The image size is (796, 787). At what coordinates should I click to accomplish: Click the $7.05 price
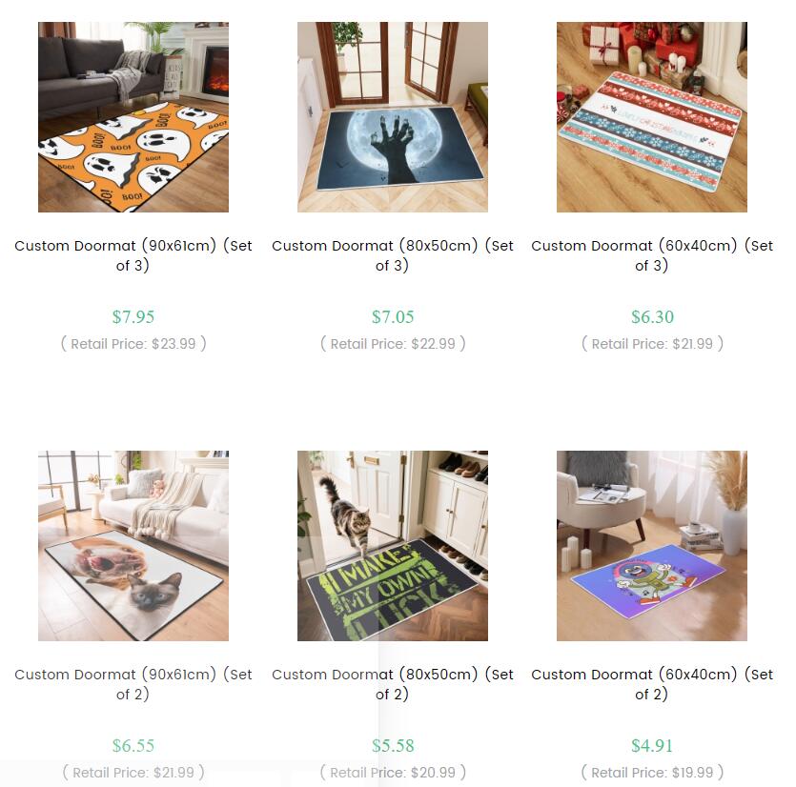pos(393,317)
